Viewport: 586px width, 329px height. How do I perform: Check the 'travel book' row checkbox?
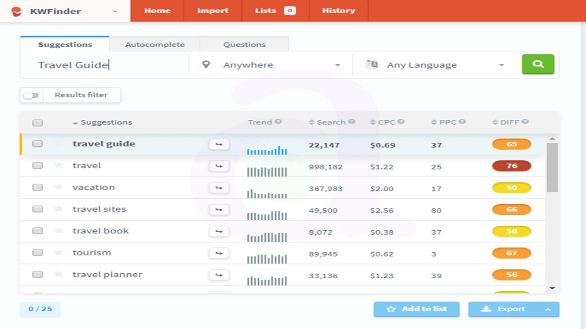38,231
